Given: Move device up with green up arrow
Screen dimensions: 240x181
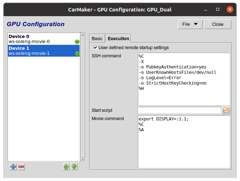Looking at the screenshot, I should 66,167.
